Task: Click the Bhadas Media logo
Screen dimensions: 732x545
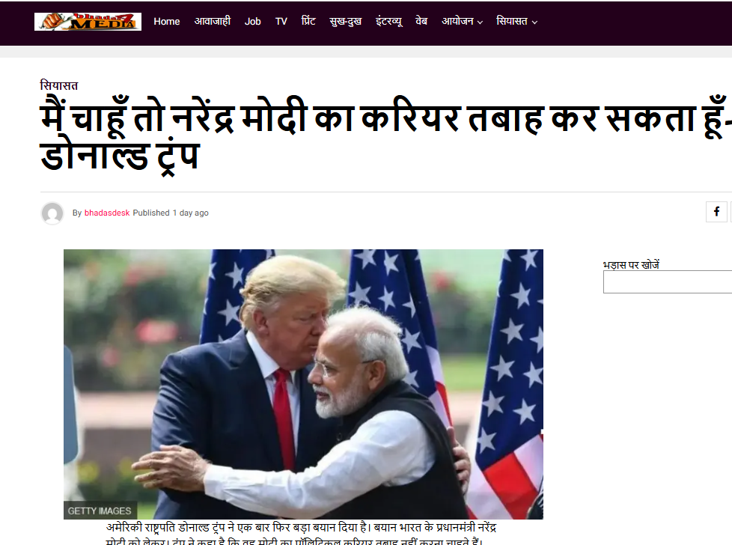Action: click(88, 22)
